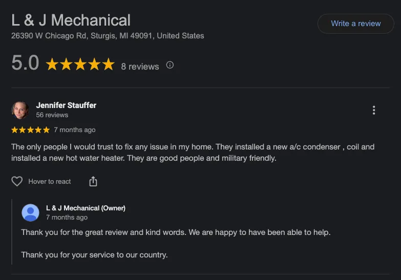
Task: Share Jennifer Stauffer's review
Action: pos(93,181)
